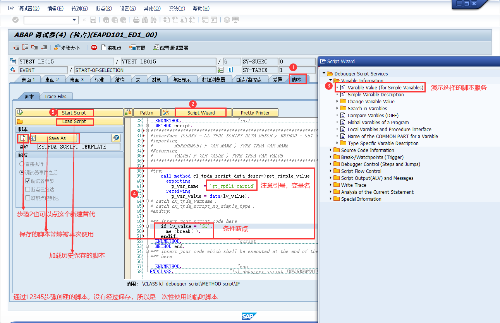Switch to the Trace Files tab
The image size is (500, 323).
coord(55,96)
